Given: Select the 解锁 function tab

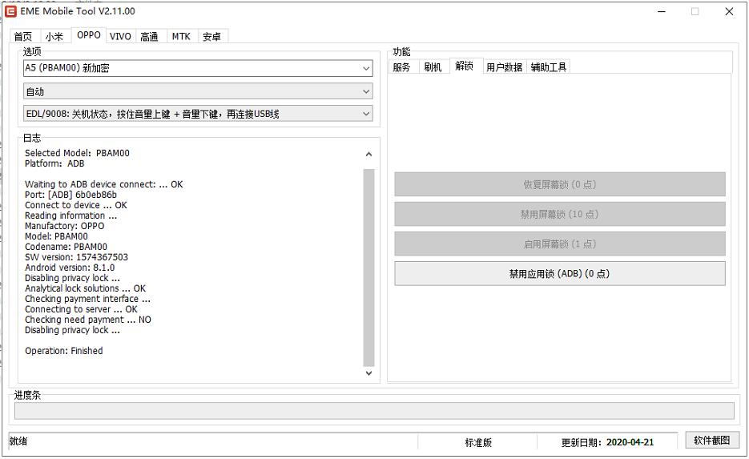Looking at the screenshot, I should tap(465, 66).
